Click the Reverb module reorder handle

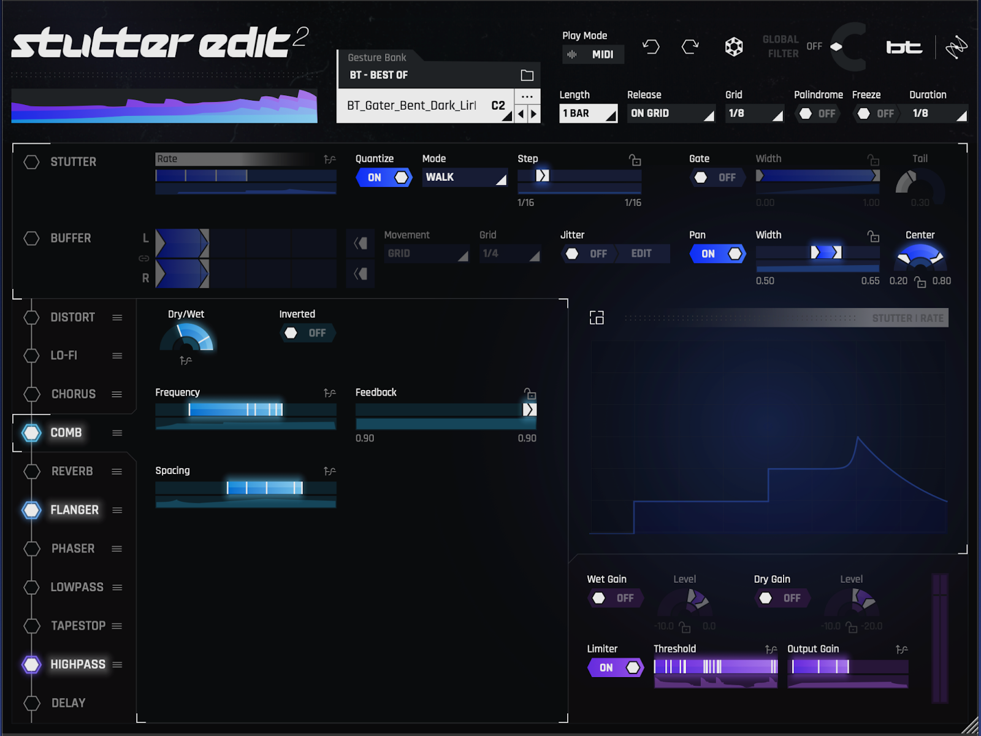(x=117, y=472)
